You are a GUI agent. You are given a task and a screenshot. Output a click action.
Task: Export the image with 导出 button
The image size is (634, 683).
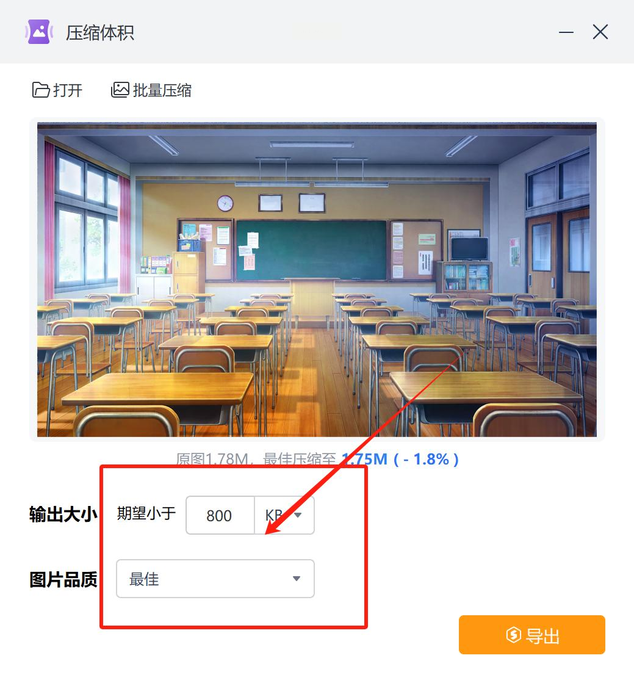click(531, 635)
